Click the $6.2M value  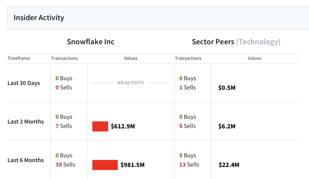(227, 126)
